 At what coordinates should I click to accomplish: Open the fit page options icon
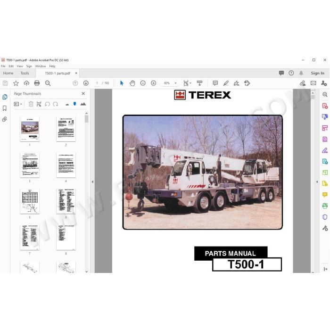tap(187, 83)
